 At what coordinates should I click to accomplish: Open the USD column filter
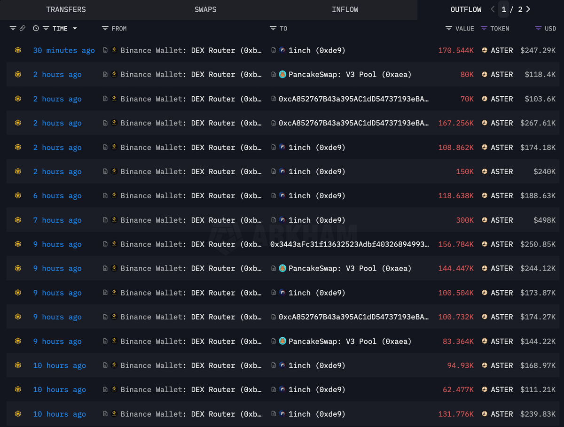click(x=538, y=28)
